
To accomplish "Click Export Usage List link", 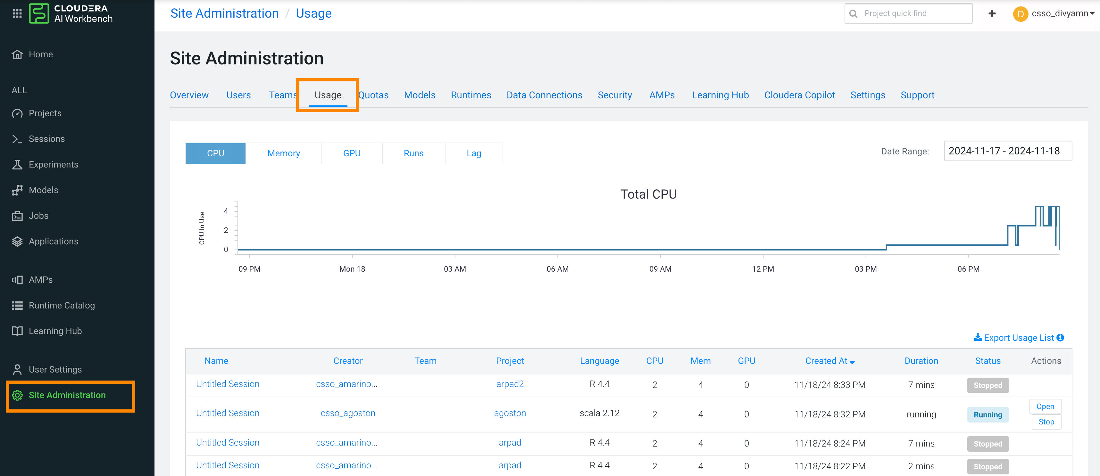I will click(x=1019, y=338).
